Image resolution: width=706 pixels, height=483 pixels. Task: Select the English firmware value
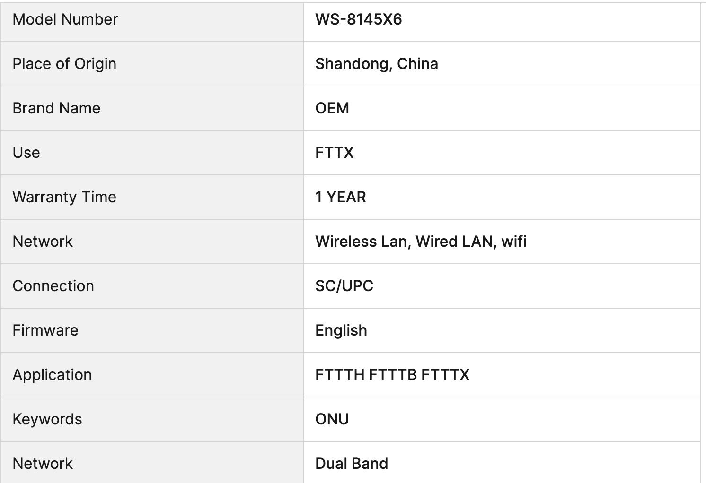341,330
